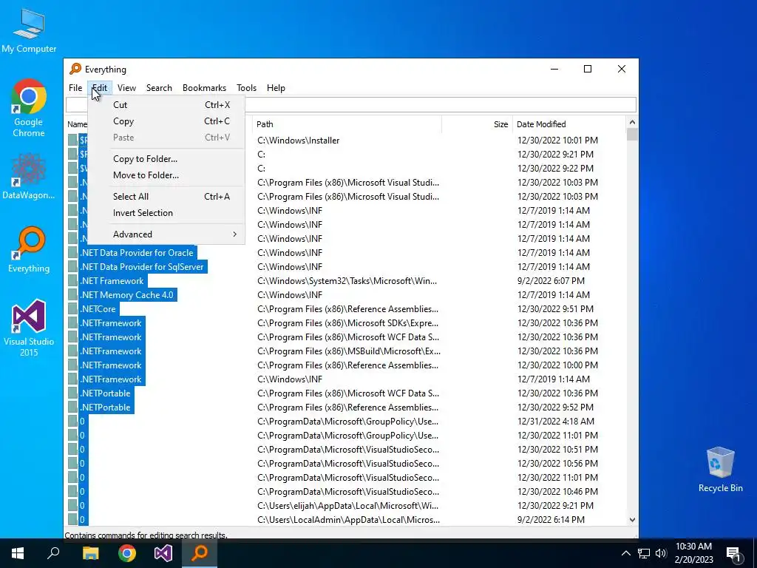Launch Google Chrome from desktop shortcut
Screen dimensions: 757x568
click(x=29, y=108)
